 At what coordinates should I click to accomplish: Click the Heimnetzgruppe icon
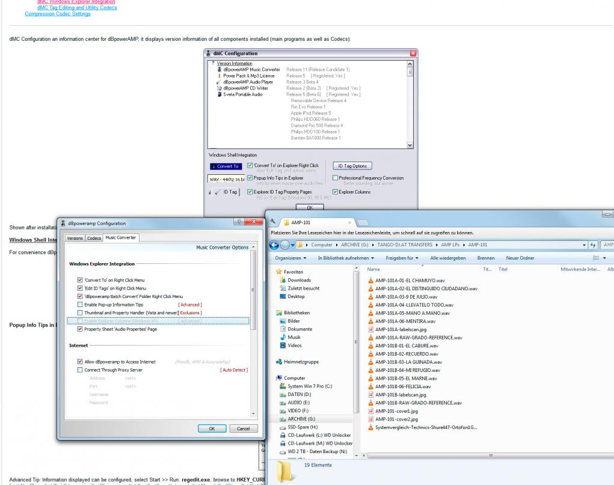[279, 362]
